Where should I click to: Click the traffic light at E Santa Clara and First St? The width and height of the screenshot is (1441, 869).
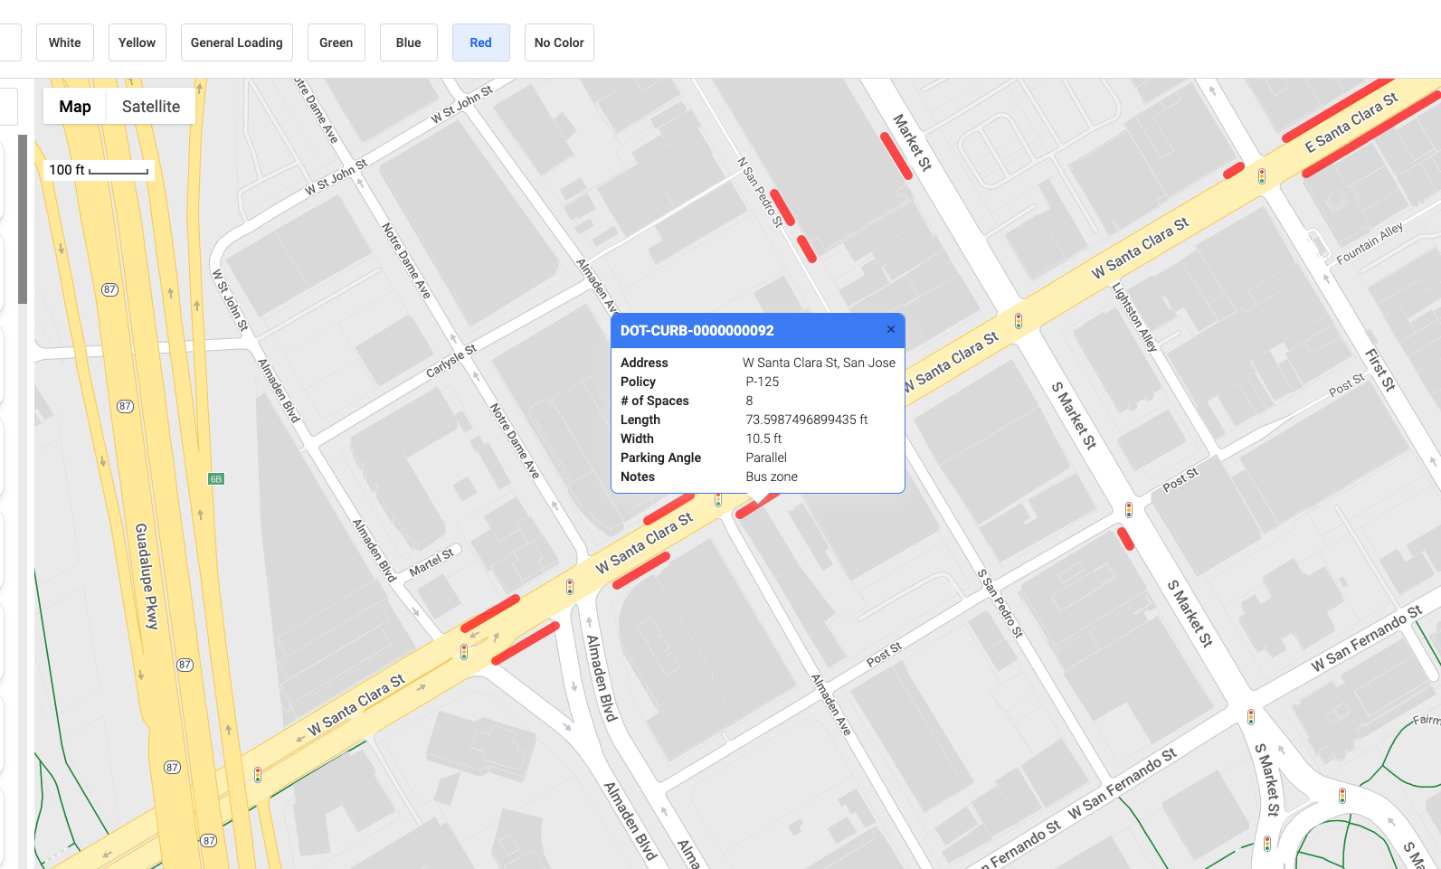pyautogui.click(x=1262, y=176)
